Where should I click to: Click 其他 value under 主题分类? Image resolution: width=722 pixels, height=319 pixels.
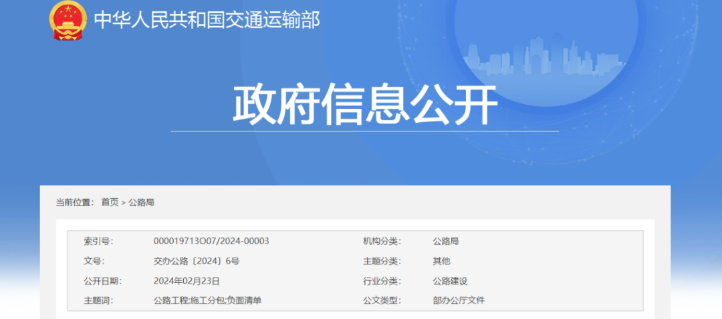pyautogui.click(x=441, y=261)
